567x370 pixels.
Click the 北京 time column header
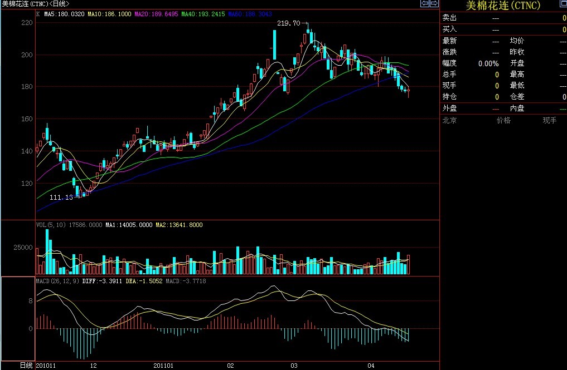(449, 120)
